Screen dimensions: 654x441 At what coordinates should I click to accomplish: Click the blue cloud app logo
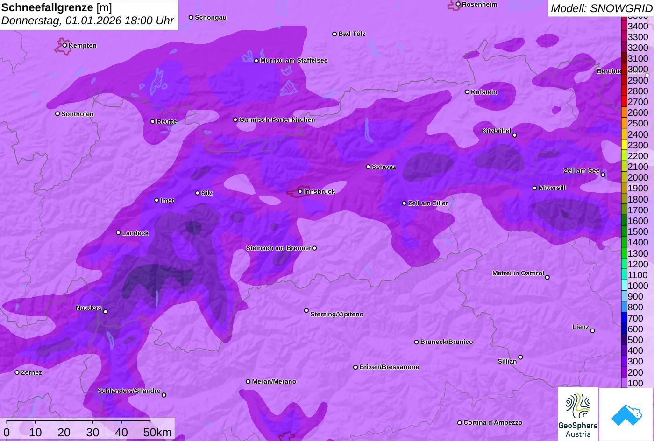[x=626, y=414]
